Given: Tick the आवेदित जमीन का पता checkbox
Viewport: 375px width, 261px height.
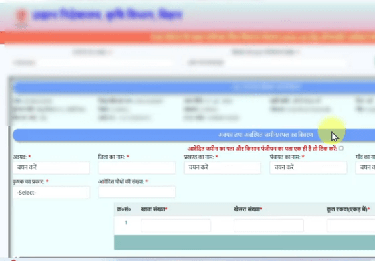Looking at the screenshot, I should click(x=341, y=148).
